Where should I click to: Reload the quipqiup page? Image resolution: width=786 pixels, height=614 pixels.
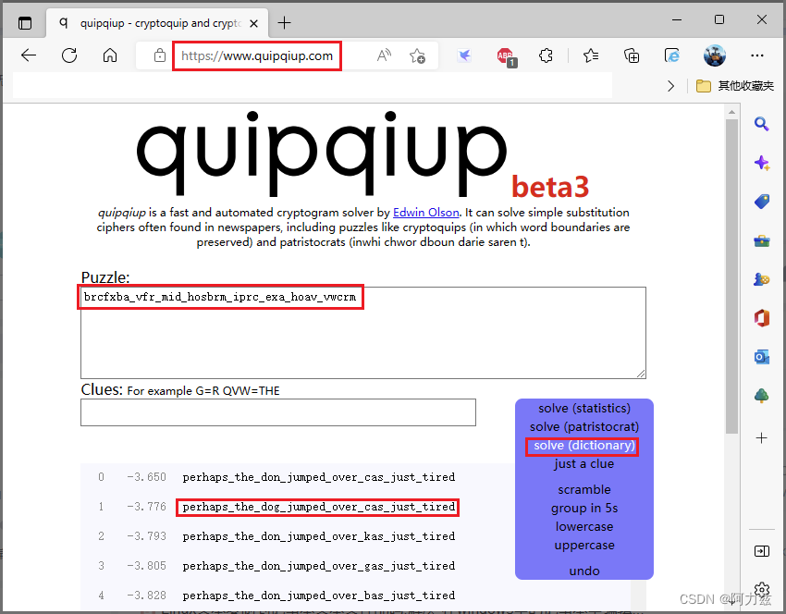point(69,55)
